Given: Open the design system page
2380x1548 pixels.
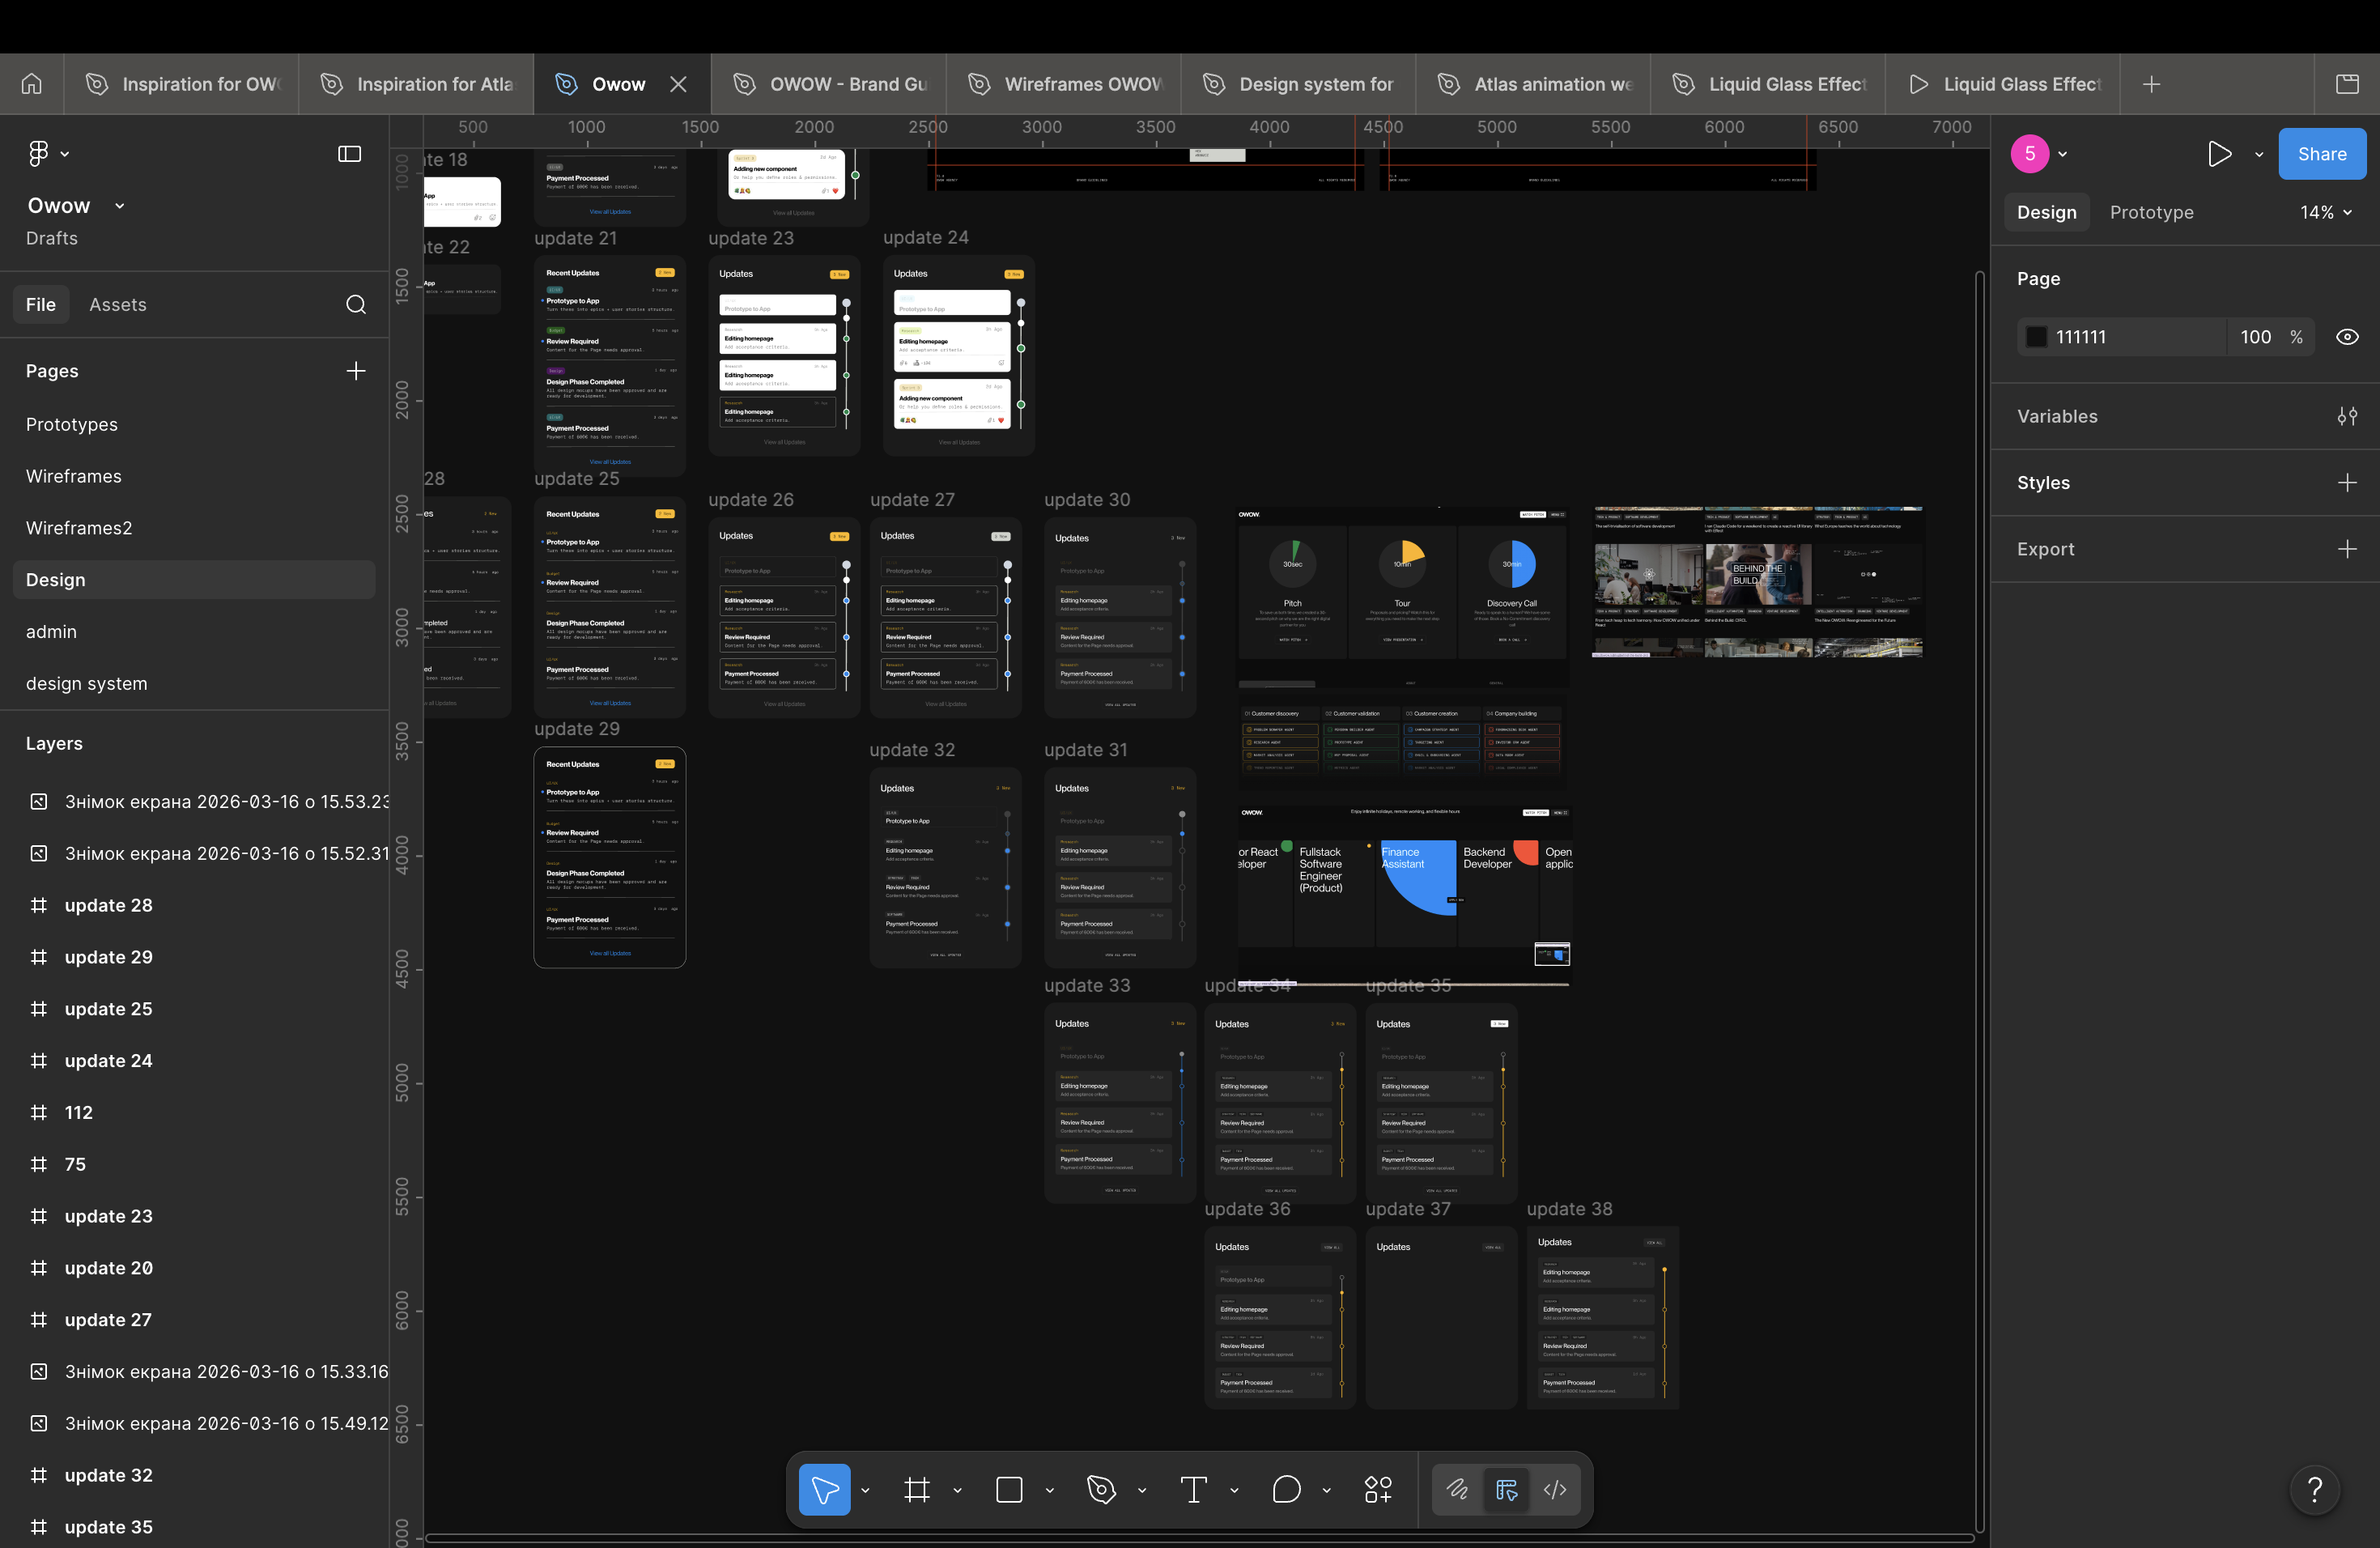Looking at the screenshot, I should (194, 684).
